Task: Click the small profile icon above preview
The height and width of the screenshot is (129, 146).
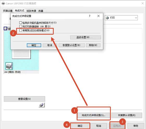Action: coord(5,28)
